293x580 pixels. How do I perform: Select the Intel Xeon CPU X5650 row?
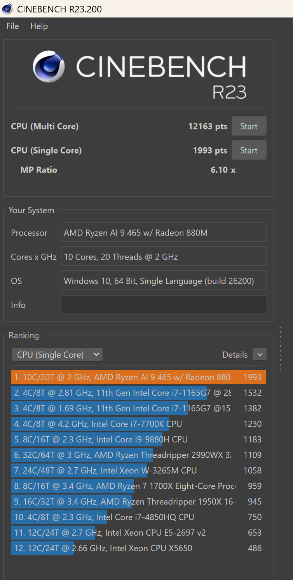coord(138,548)
